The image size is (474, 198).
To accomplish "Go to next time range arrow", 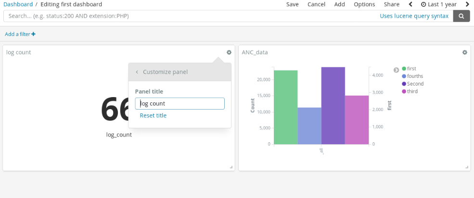I will click(467, 4).
